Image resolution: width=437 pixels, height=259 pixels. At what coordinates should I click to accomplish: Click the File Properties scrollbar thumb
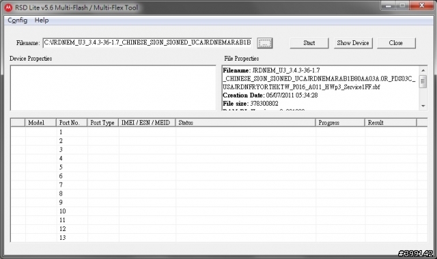click(423, 81)
